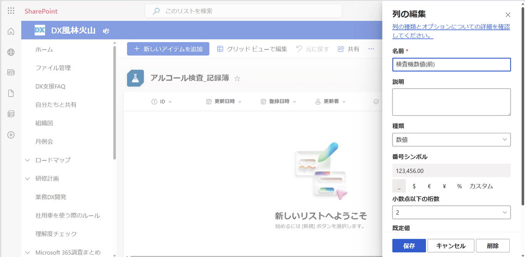Click the 保存 button
Viewport: 525px width, 257px height.
pyautogui.click(x=409, y=246)
